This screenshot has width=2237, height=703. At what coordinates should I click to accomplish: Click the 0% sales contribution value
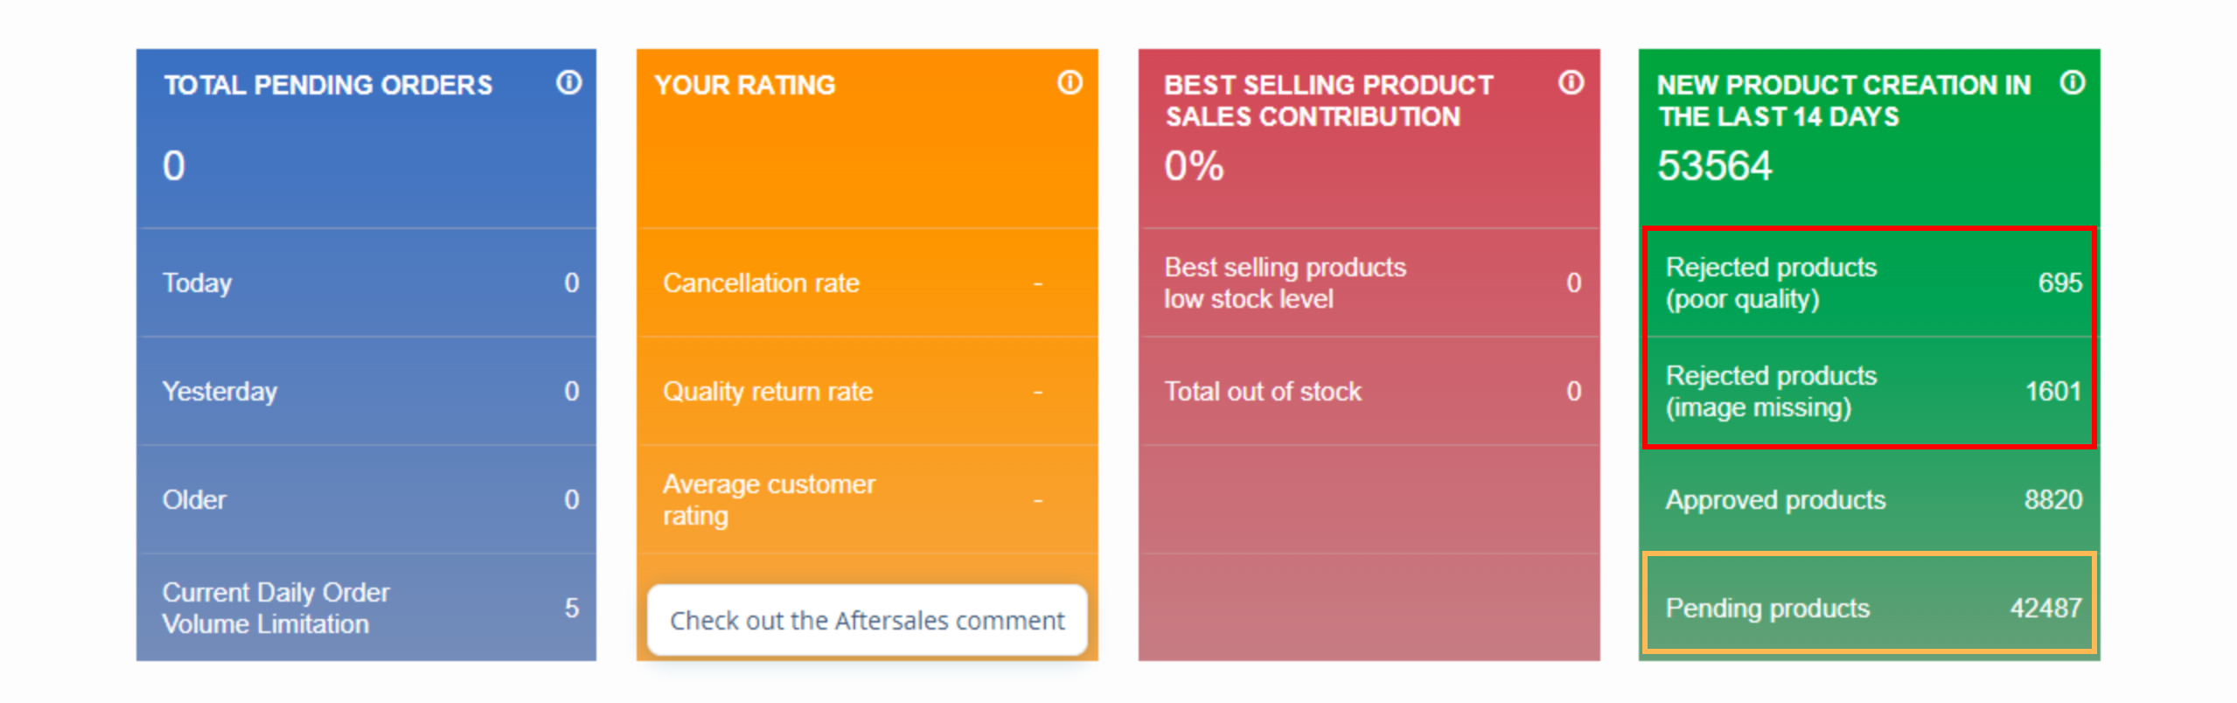[x=1194, y=166]
